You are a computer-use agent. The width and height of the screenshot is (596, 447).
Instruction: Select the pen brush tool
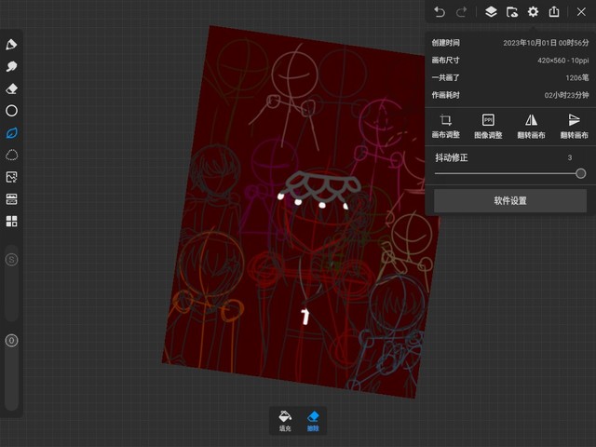click(x=12, y=45)
